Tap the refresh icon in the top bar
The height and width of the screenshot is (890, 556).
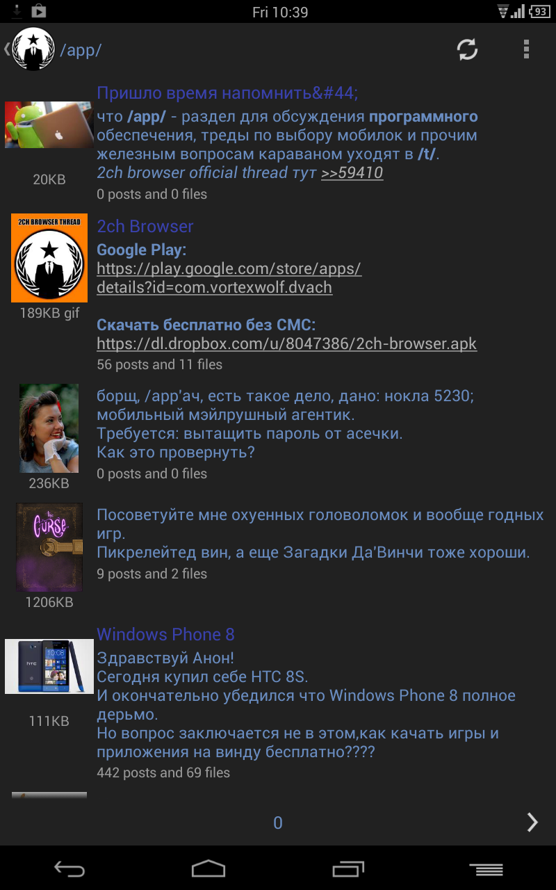tap(467, 49)
